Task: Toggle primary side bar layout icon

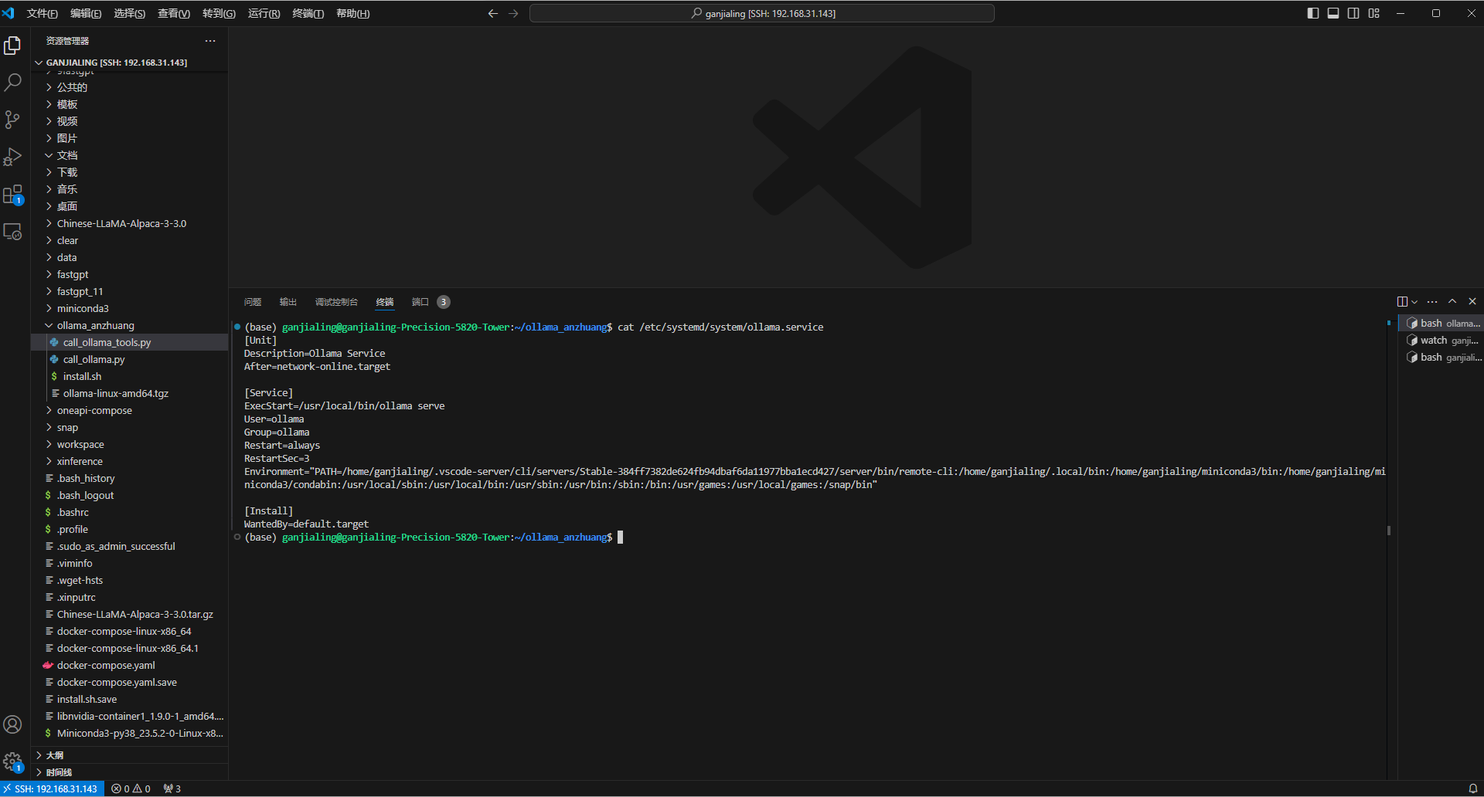Action: pyautogui.click(x=1312, y=13)
